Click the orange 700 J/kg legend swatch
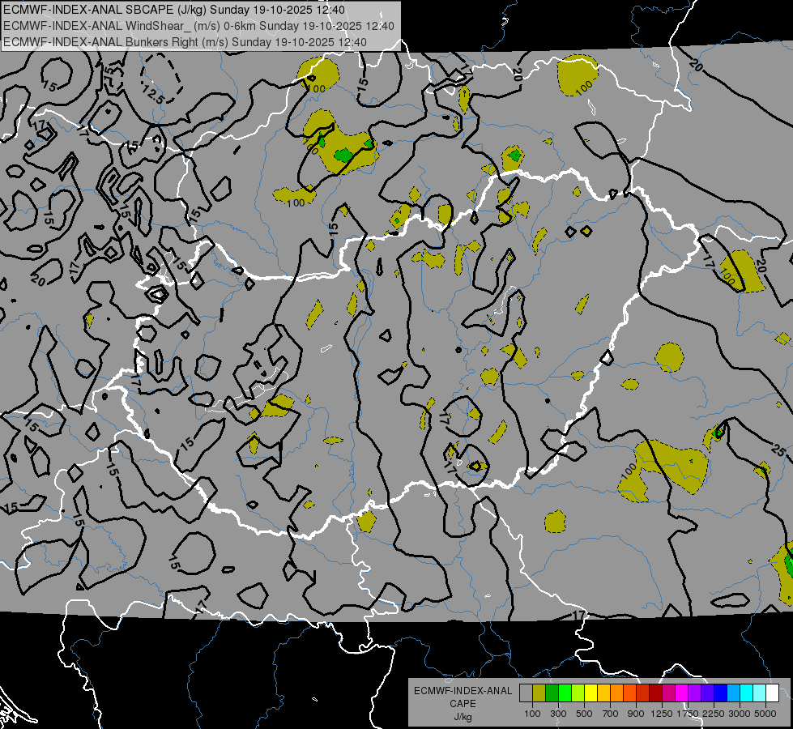The height and width of the screenshot is (729, 793). coord(616,693)
